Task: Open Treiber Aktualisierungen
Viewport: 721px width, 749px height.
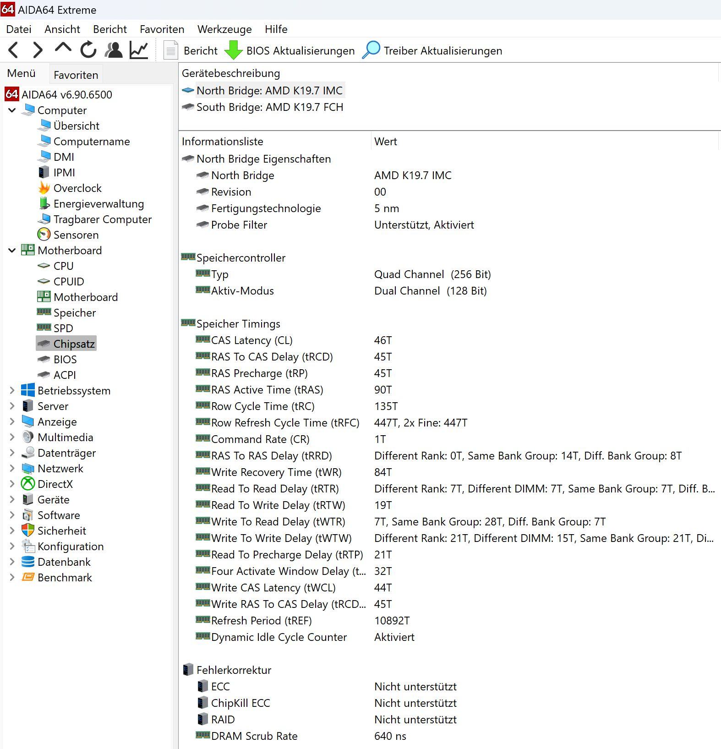Action: click(432, 50)
